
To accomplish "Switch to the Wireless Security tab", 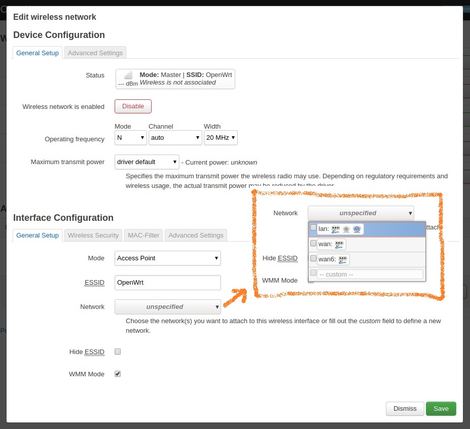I will [x=93, y=236].
